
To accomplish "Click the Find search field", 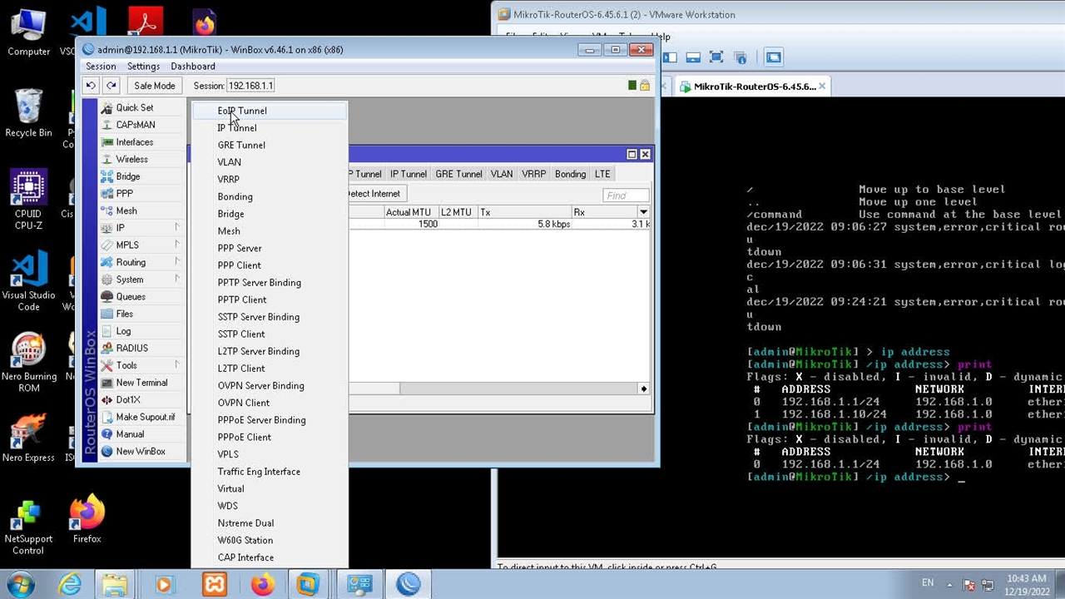I will pos(625,196).
